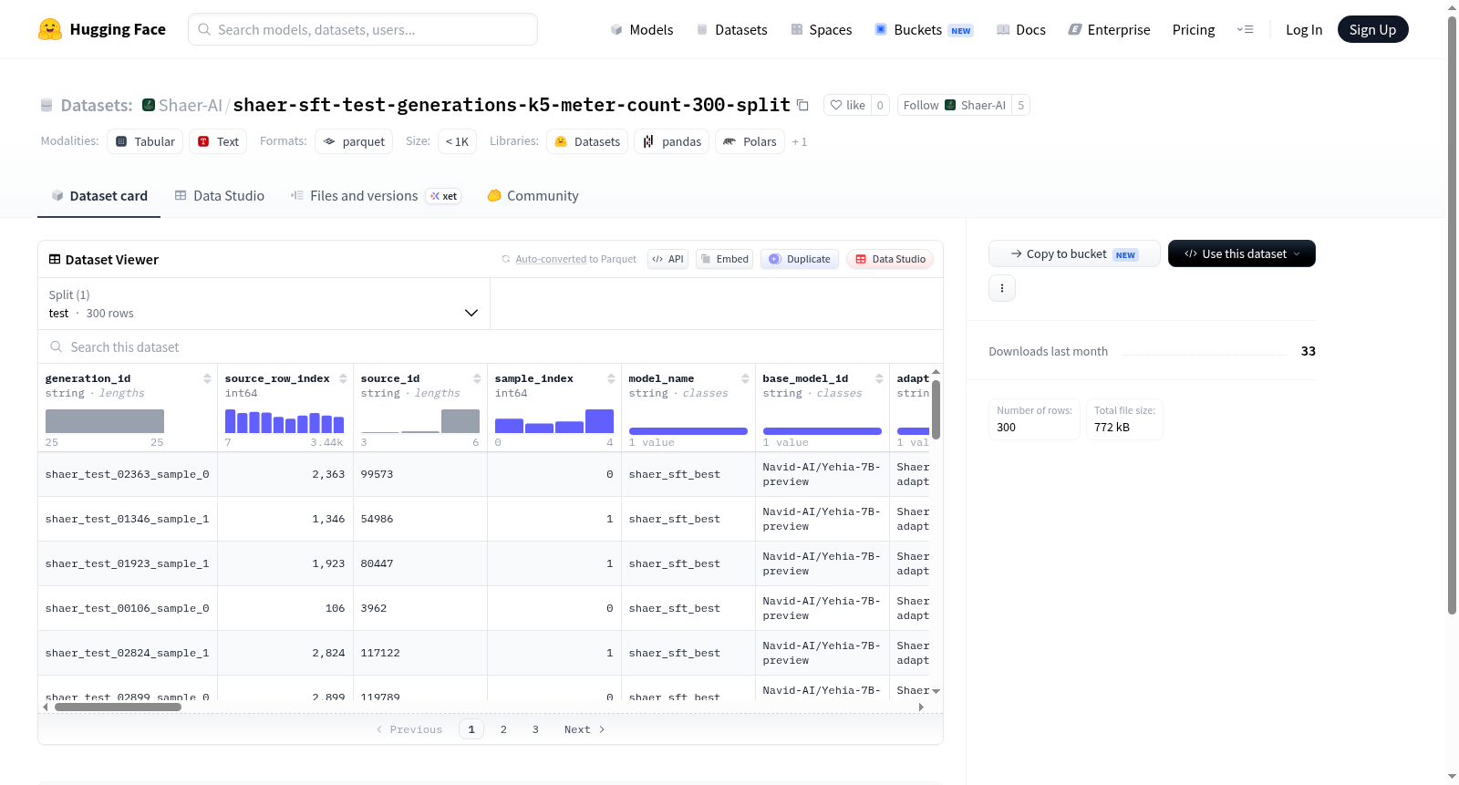Viewport: 1459px width, 785px height.
Task: Open Models in top navigation
Action: [x=642, y=29]
